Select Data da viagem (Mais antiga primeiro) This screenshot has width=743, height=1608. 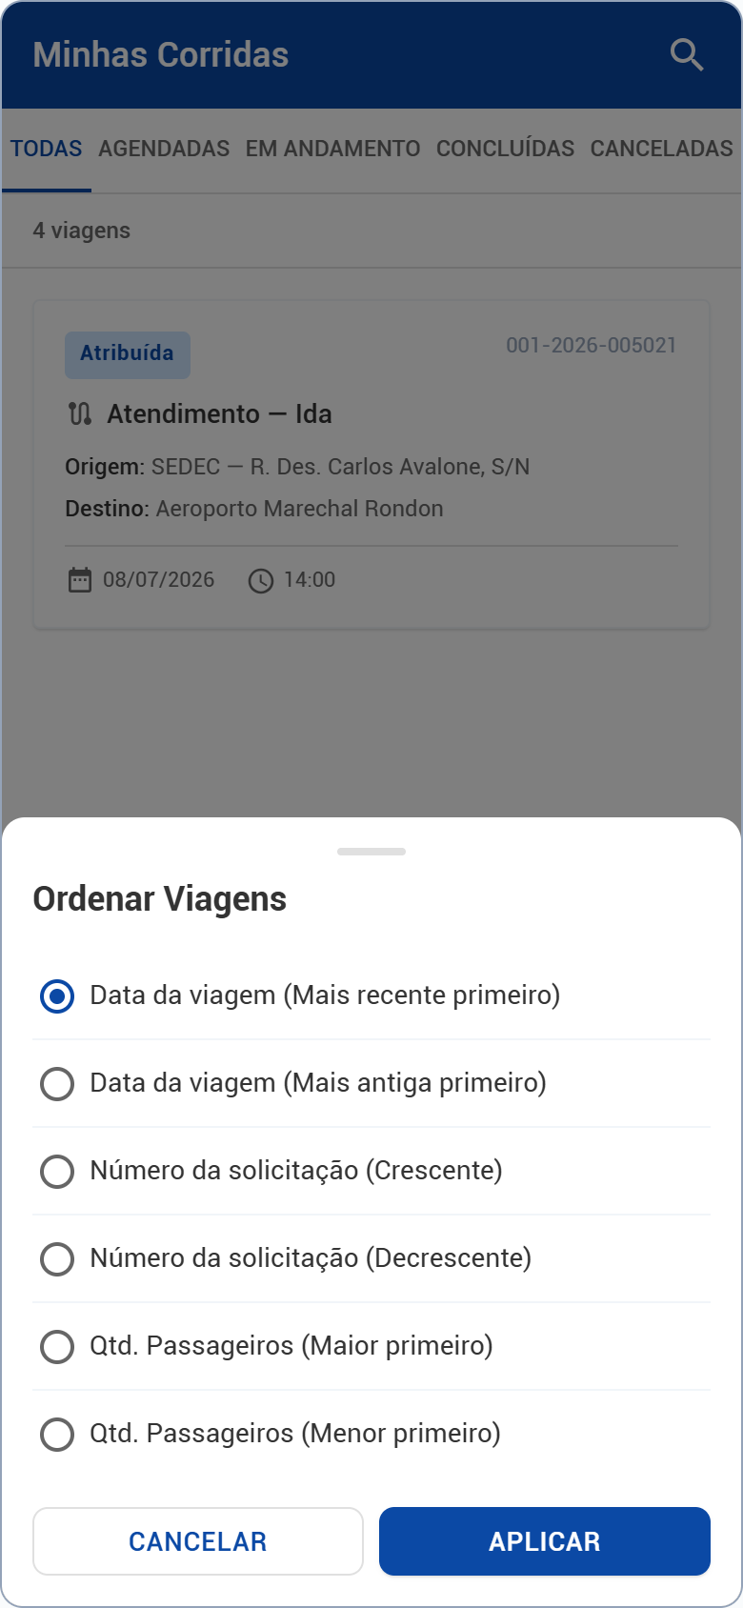pos(371,1084)
